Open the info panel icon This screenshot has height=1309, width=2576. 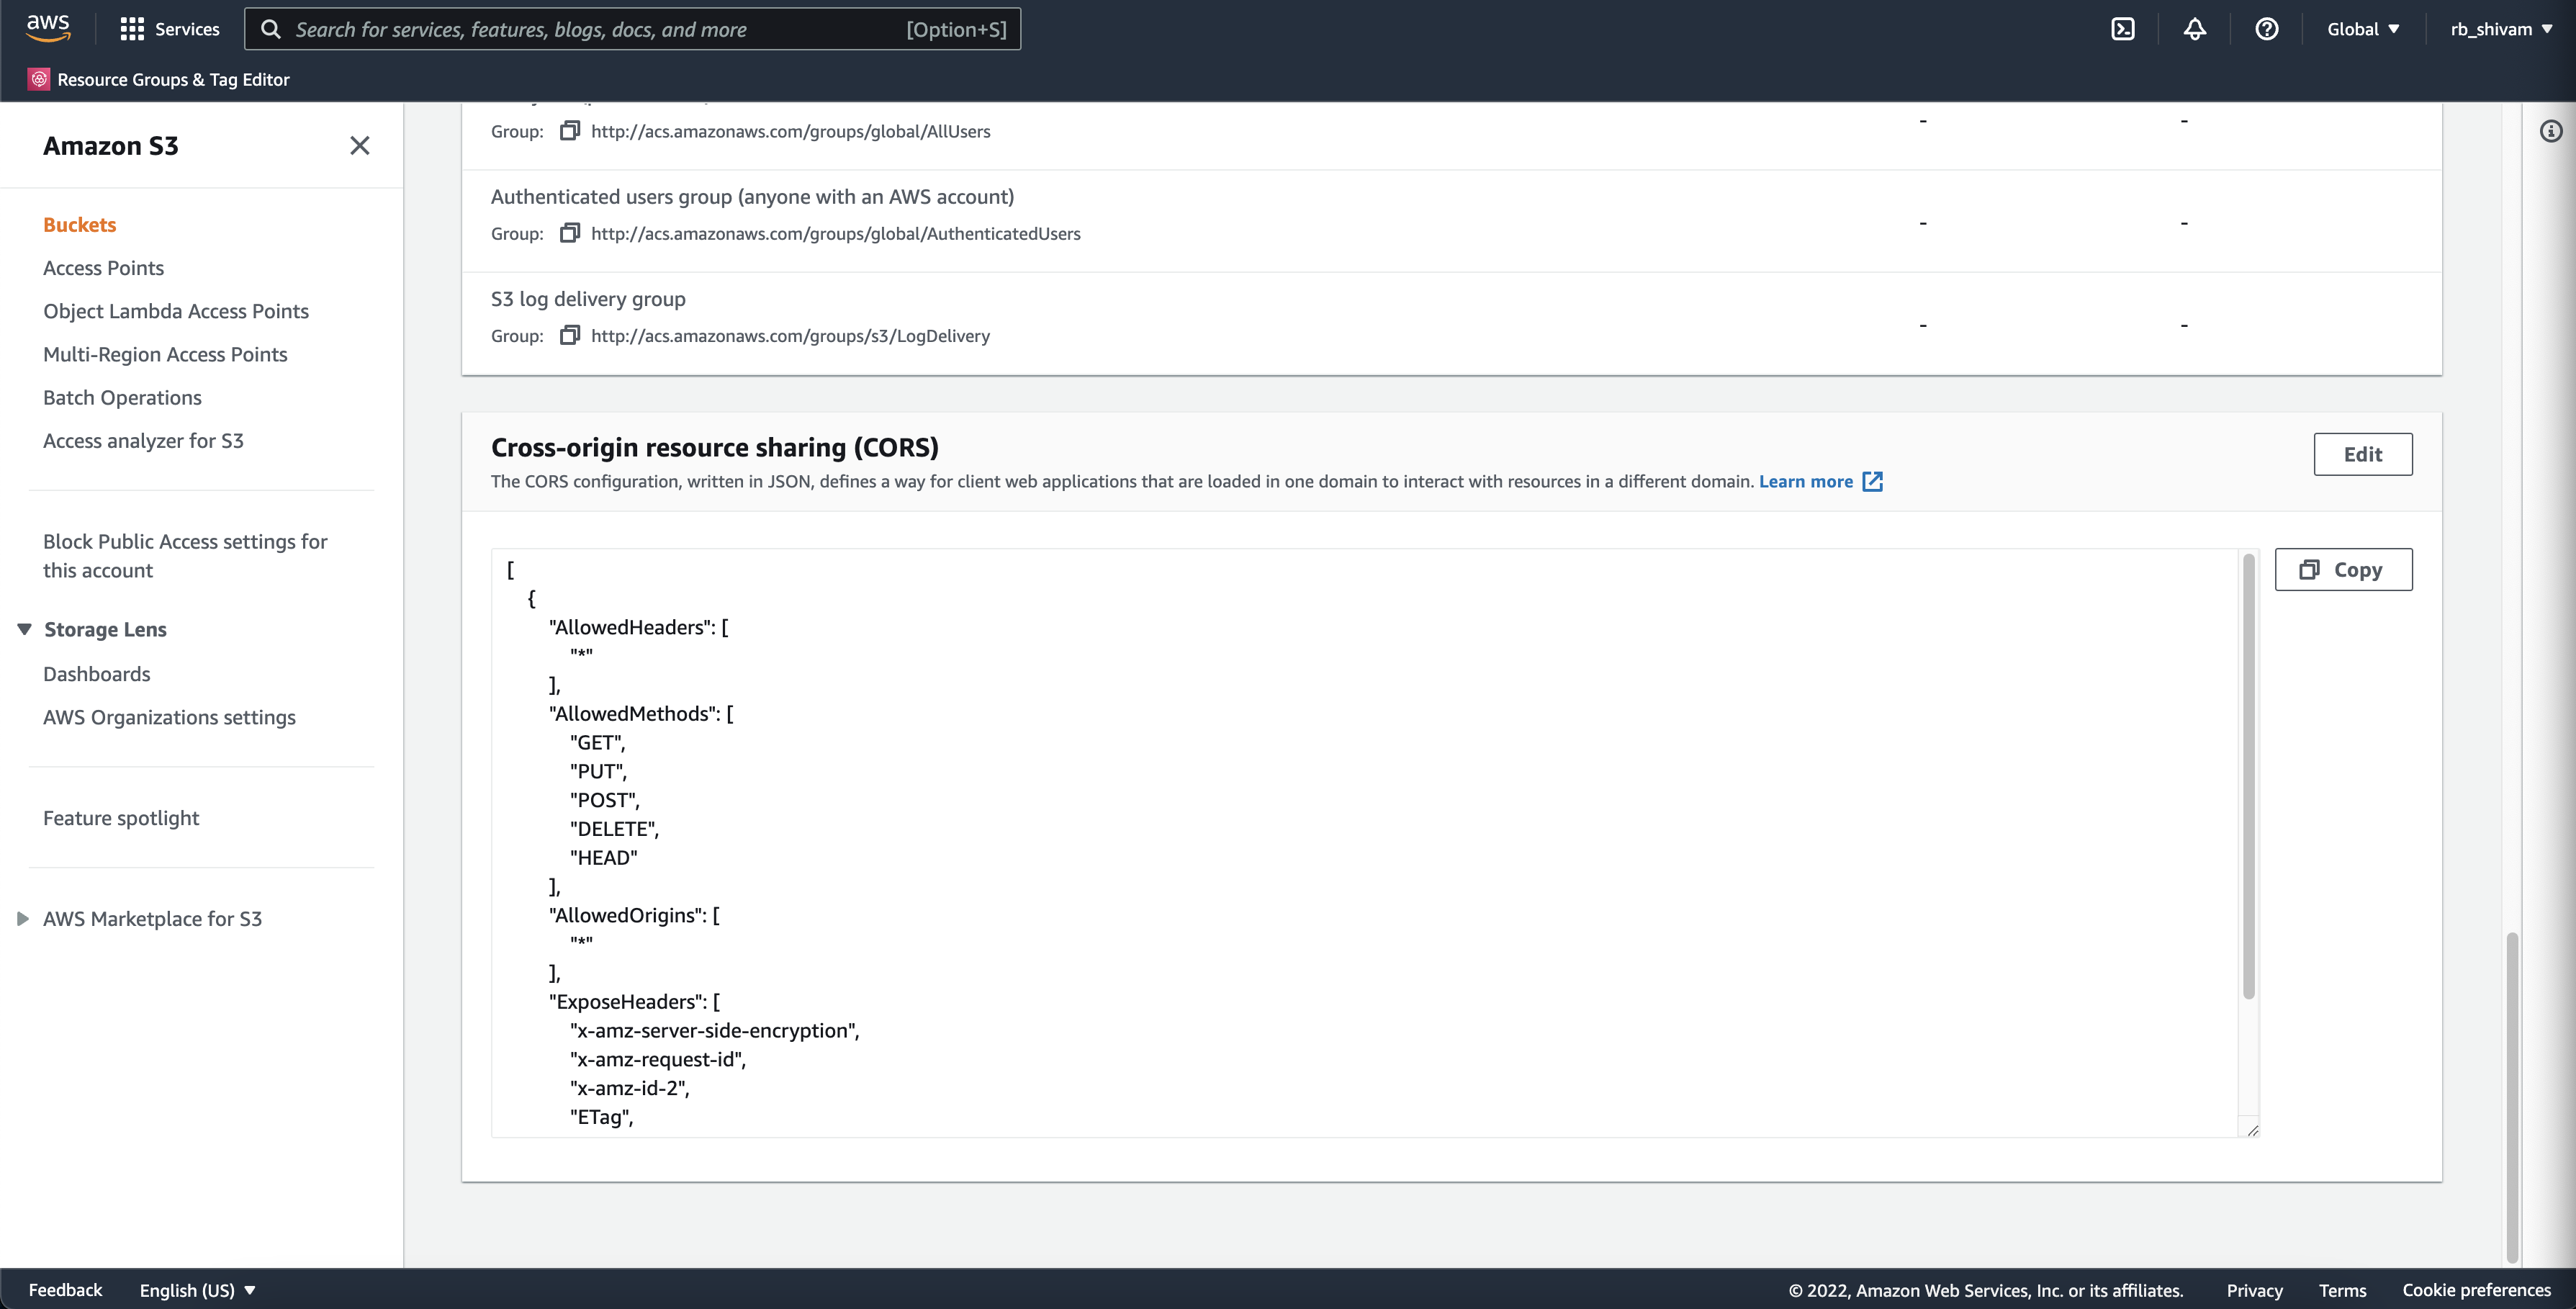[x=2551, y=131]
